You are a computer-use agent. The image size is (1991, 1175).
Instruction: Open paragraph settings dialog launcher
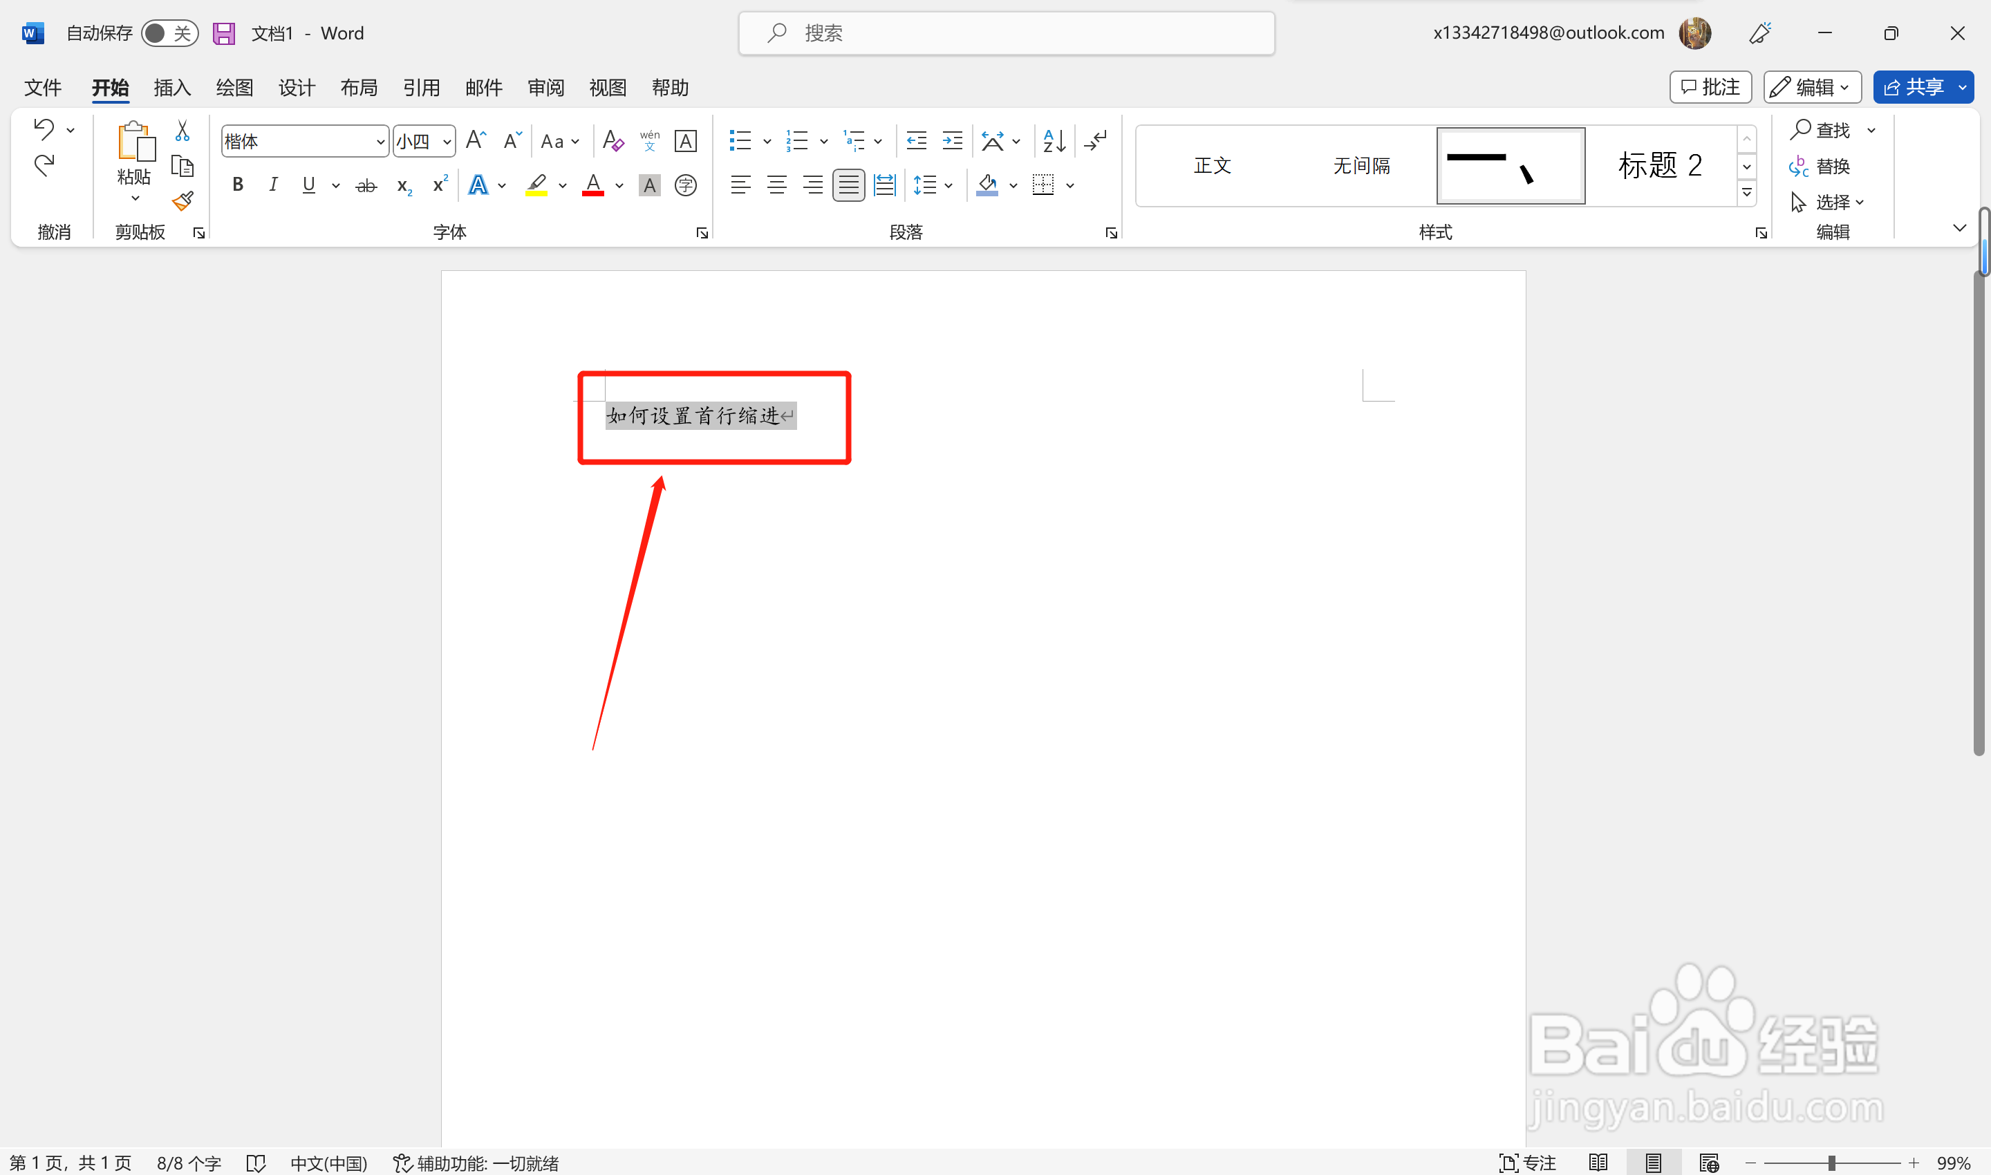[1111, 233]
